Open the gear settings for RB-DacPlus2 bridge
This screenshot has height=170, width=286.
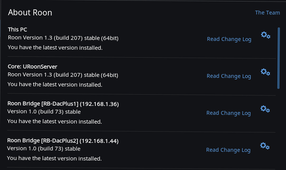[x=265, y=146]
